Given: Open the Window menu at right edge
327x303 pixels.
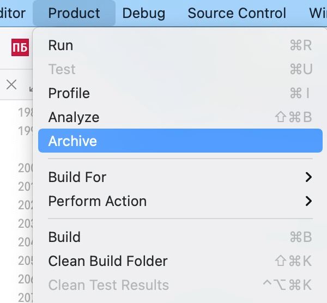Looking at the screenshot, I should (x=318, y=13).
